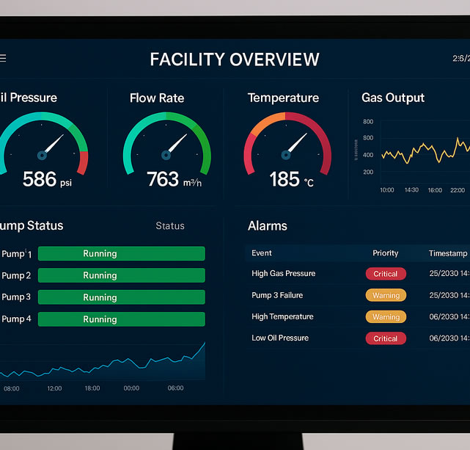The width and height of the screenshot is (470, 450).
Task: Click the Critical badge for High Gas Pressure
Action: (x=386, y=274)
